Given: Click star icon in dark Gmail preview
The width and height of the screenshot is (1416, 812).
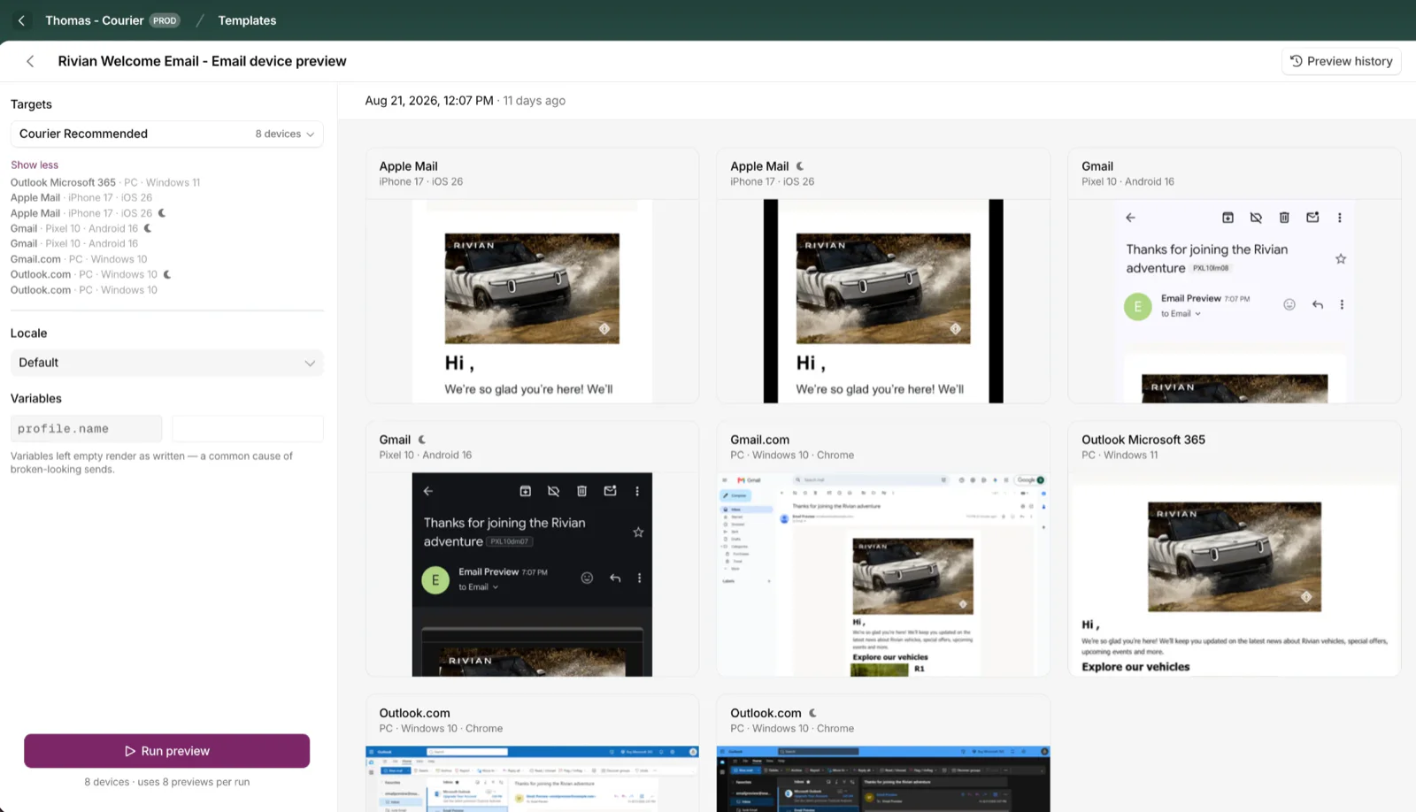Looking at the screenshot, I should (x=638, y=532).
